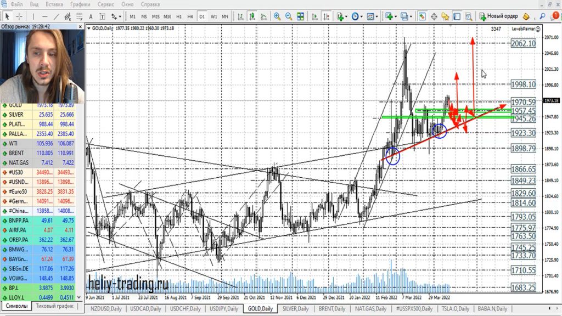This screenshot has height=316, width=562.
Task: Close the Обзор рынка panel
Action: tap(81, 26)
